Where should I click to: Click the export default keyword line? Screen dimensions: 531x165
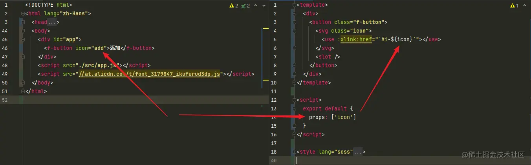[328, 108]
